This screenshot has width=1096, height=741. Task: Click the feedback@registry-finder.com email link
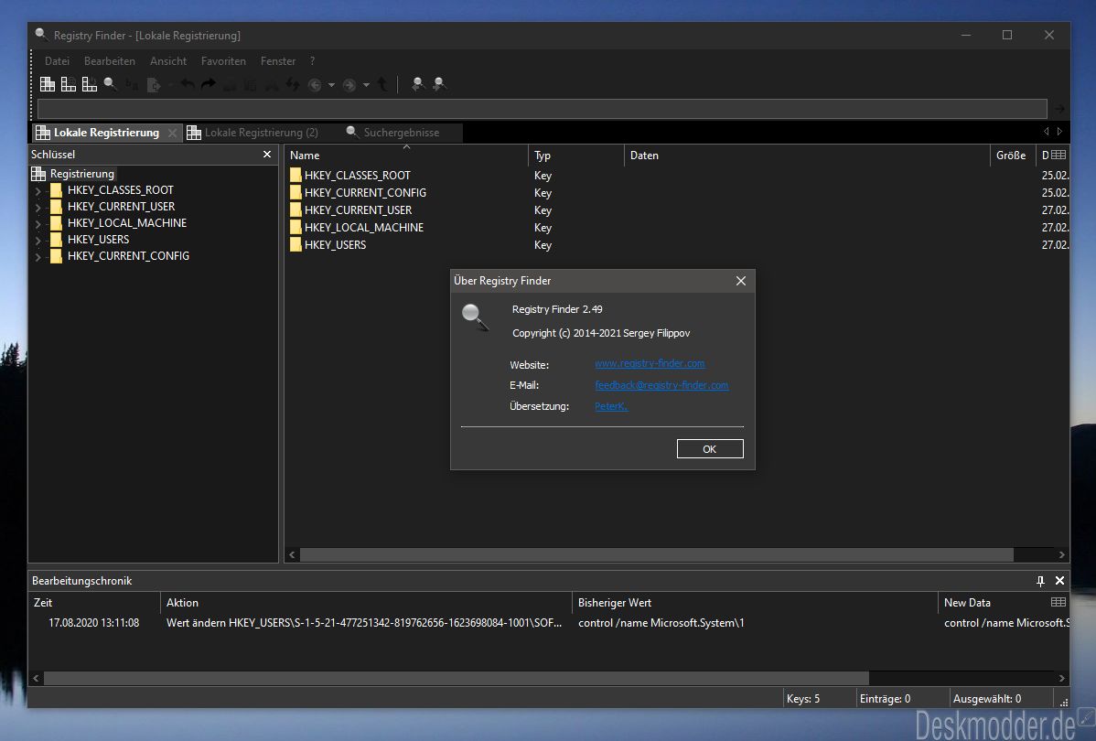pyautogui.click(x=661, y=385)
